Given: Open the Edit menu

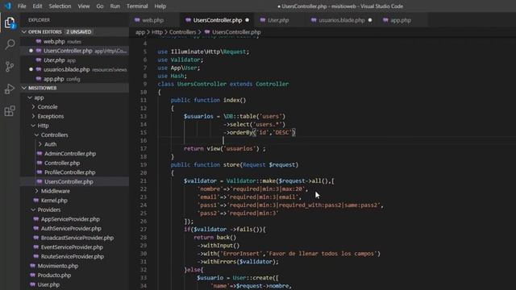Looking at the screenshot, I should [37, 6].
